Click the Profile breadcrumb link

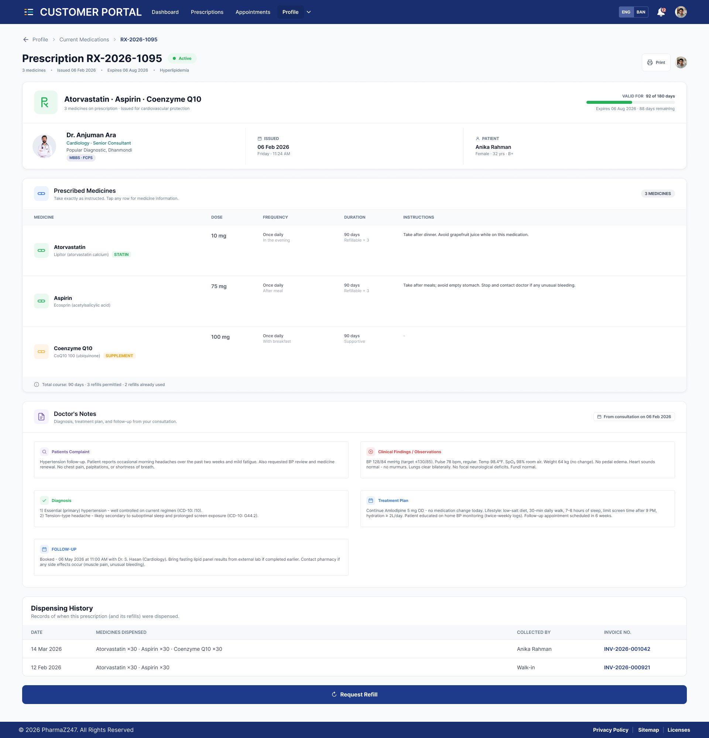pos(40,40)
